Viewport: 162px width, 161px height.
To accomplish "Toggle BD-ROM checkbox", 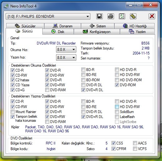I will coord(83,80).
